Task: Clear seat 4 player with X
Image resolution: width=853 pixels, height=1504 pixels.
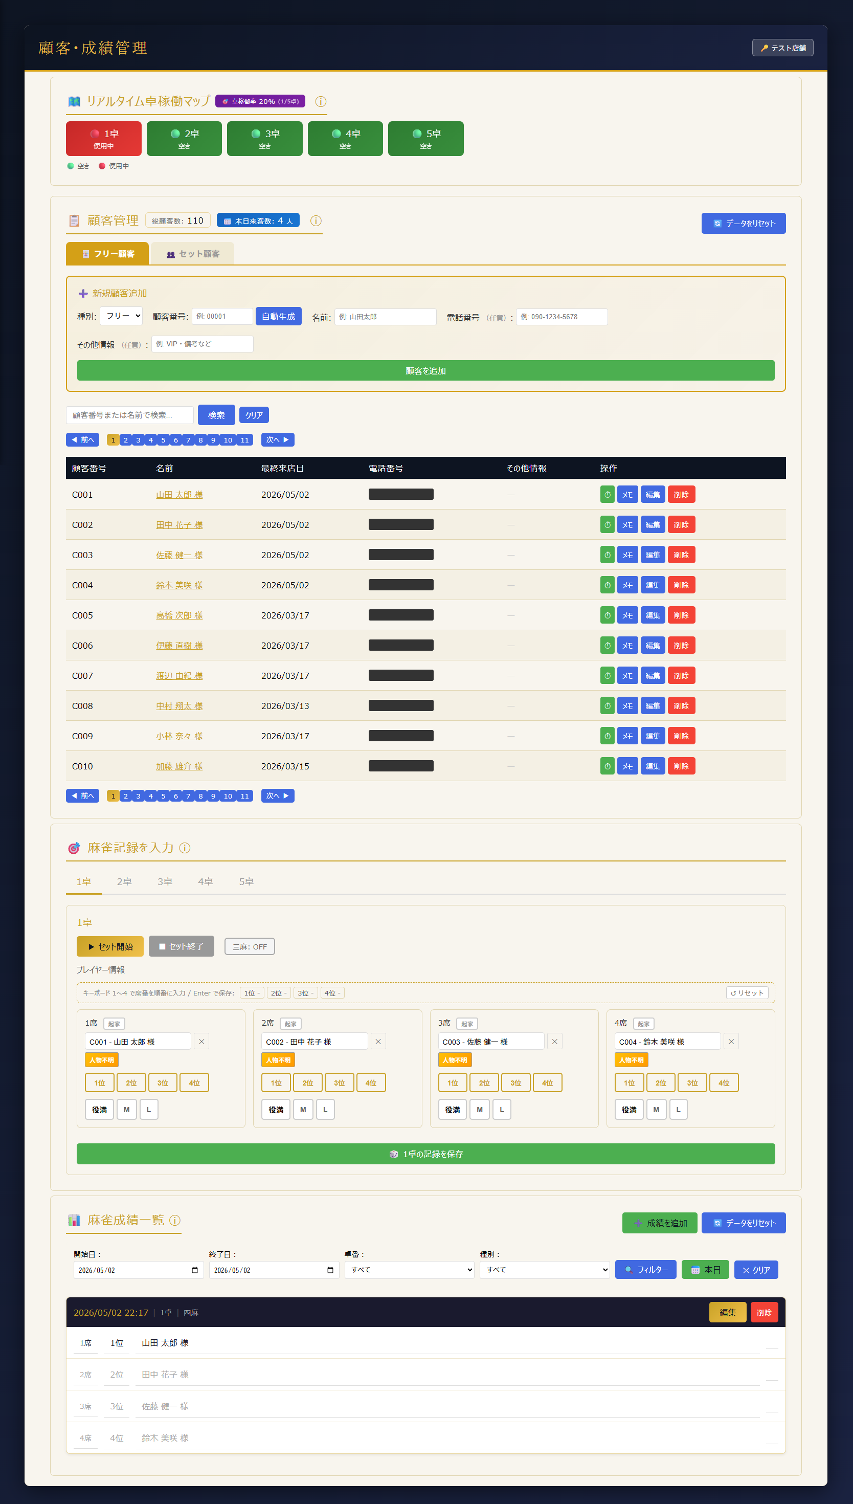Action: coord(731,1041)
